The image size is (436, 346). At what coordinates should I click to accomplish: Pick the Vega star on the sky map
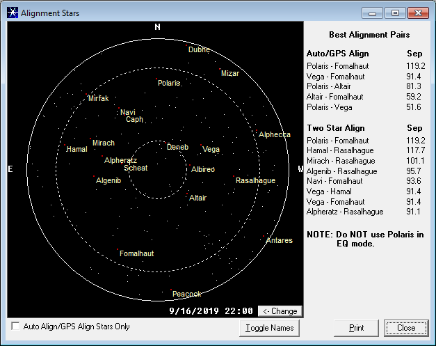click(x=210, y=149)
